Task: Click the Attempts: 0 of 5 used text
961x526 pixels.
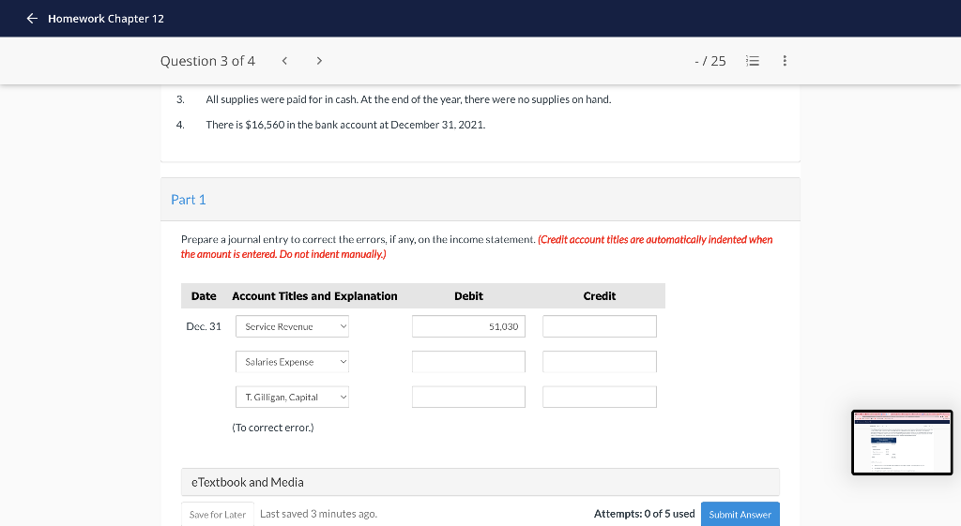Action: click(x=644, y=514)
